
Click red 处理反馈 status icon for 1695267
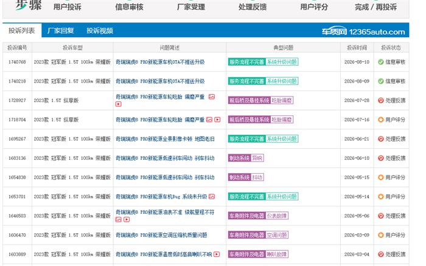pyautogui.click(x=381, y=139)
